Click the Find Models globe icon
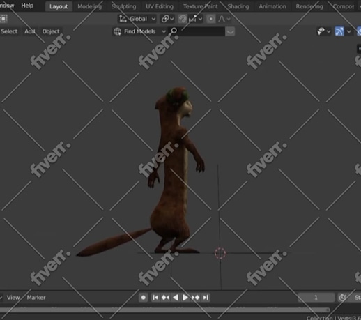 [x=117, y=31]
